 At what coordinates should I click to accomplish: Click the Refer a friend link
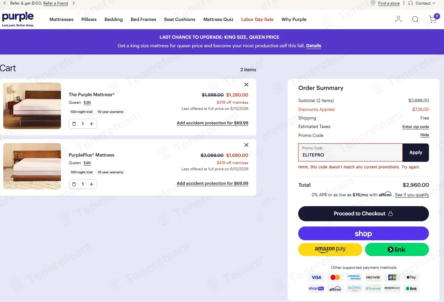click(x=56, y=3)
